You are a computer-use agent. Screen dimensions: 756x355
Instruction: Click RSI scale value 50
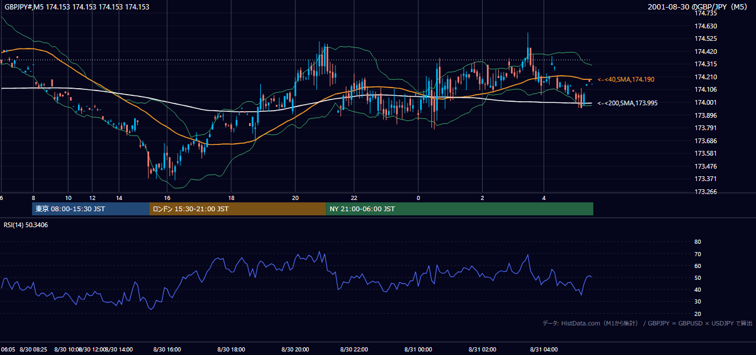click(x=697, y=277)
